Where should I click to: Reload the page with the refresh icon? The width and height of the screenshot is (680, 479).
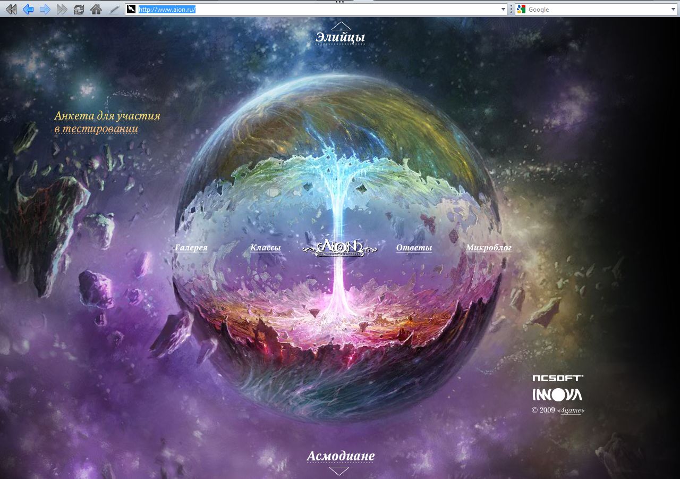tap(79, 9)
